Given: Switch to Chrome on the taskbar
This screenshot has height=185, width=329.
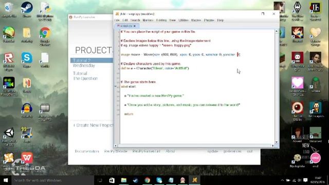Looking at the screenshot, I should click(148, 180).
